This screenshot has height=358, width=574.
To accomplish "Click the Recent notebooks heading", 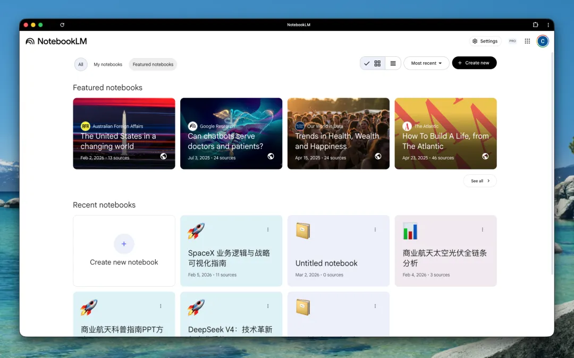I will 104,205.
